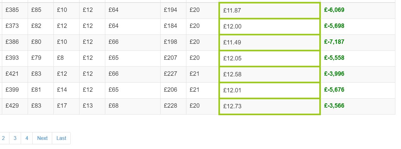Go to the Last page
This screenshot has width=401, height=149.
[61, 138]
